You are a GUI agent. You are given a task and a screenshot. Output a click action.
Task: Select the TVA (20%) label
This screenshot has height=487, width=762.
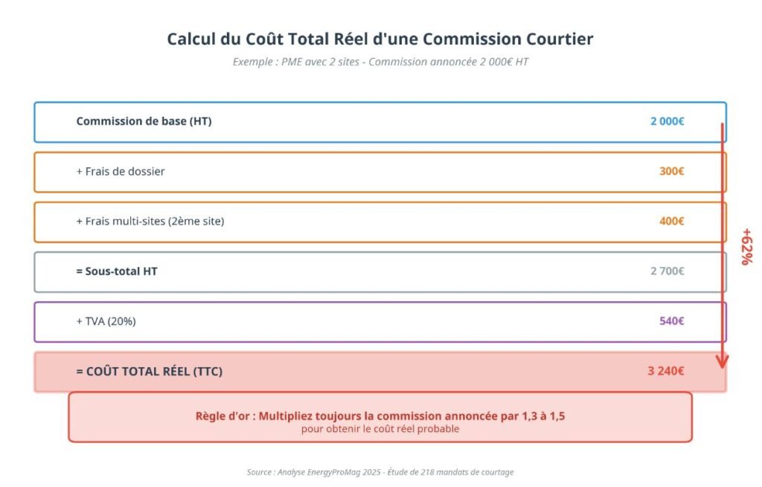click(x=106, y=321)
